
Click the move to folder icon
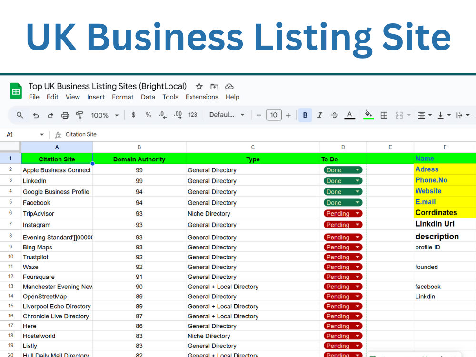coord(214,87)
